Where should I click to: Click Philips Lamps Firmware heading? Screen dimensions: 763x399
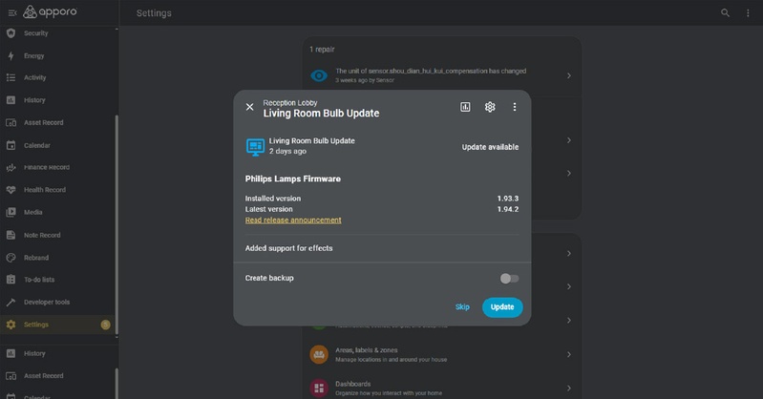pyautogui.click(x=293, y=179)
